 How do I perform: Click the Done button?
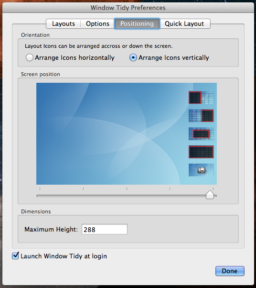pyautogui.click(x=230, y=271)
